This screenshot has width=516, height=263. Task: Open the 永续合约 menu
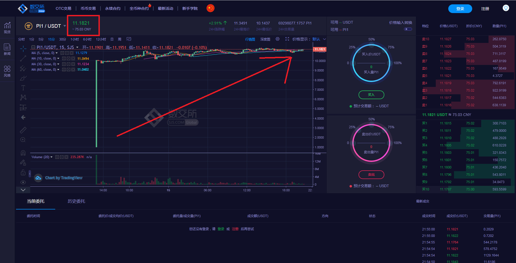pyautogui.click(x=113, y=8)
